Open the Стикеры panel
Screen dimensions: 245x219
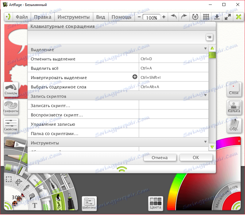point(11,89)
